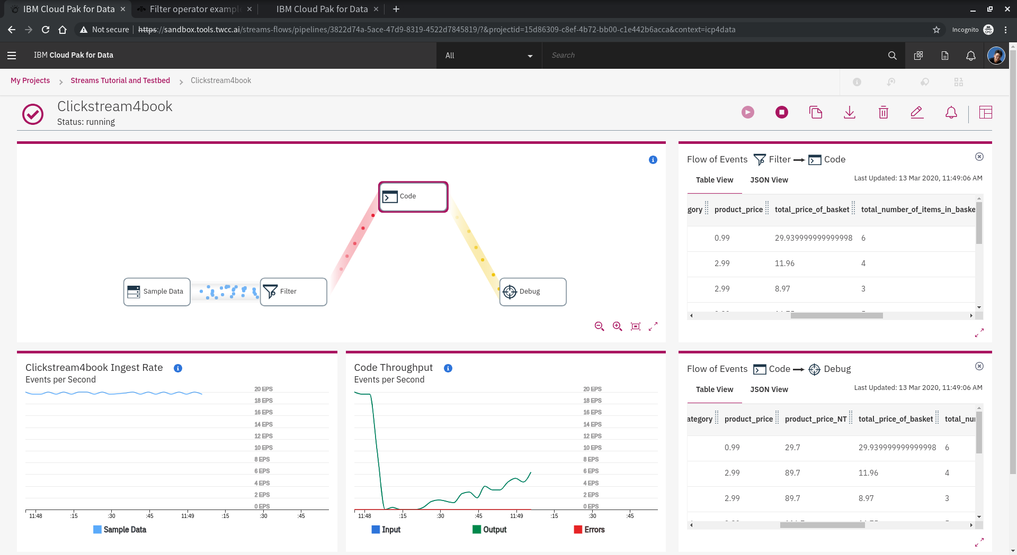Switch to the Filter operator example browser tab
Image resolution: width=1017 pixels, height=555 pixels.
tap(193, 9)
